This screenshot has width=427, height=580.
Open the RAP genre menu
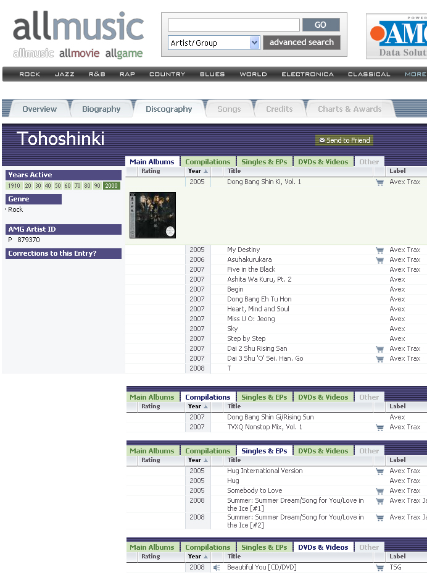(x=128, y=74)
